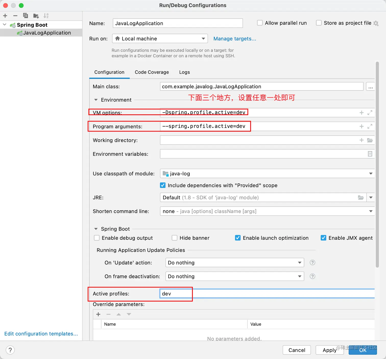The width and height of the screenshot is (386, 359).
Task: Browse for working directory folder
Action: click(x=370, y=140)
